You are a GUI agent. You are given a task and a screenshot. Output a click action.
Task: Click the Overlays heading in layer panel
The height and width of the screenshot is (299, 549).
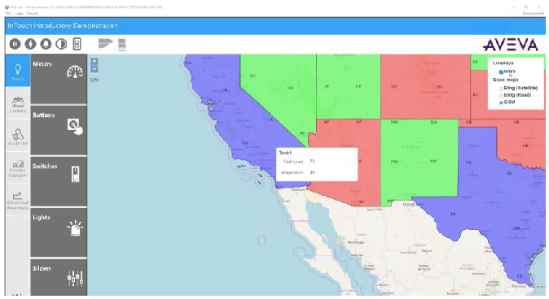[503, 63]
